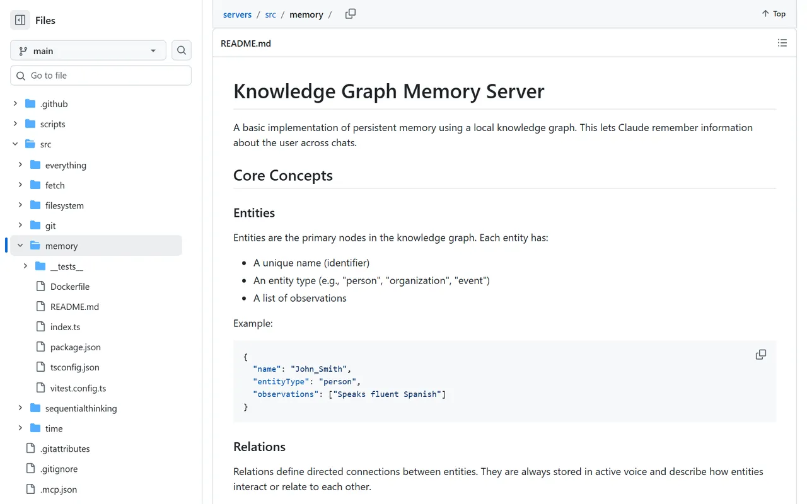The image size is (807, 504).
Task: Open index.ts in the file tree
Action: pos(65,327)
